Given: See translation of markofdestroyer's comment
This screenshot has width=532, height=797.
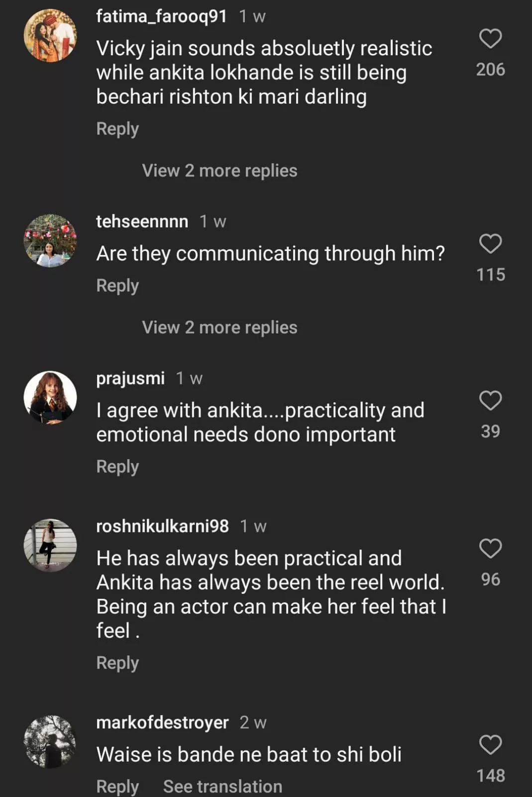Looking at the screenshot, I should point(222,787).
